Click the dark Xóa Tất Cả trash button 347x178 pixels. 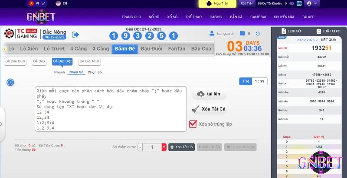point(181,147)
